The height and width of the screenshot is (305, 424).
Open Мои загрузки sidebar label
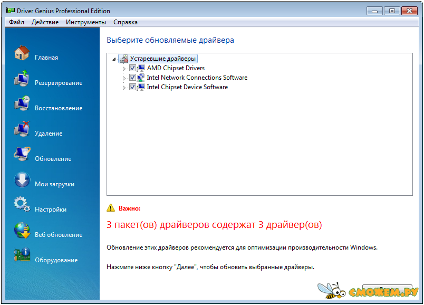coord(54,184)
